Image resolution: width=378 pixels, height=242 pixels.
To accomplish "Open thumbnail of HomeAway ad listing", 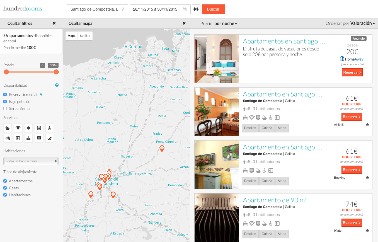I will (x=217, y=59).
